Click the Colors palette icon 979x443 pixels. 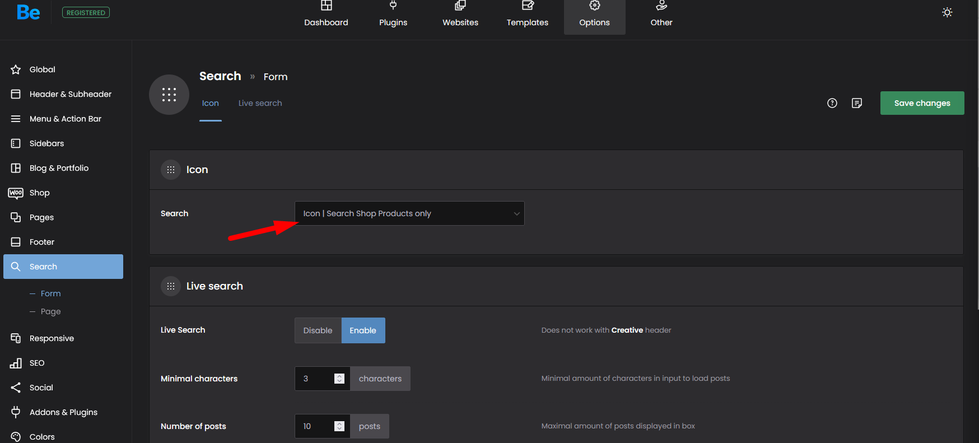[16, 437]
